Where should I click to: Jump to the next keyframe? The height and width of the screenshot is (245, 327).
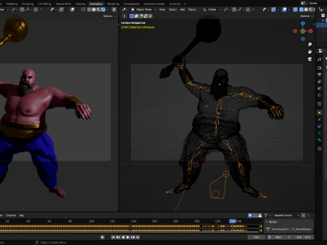133,237
